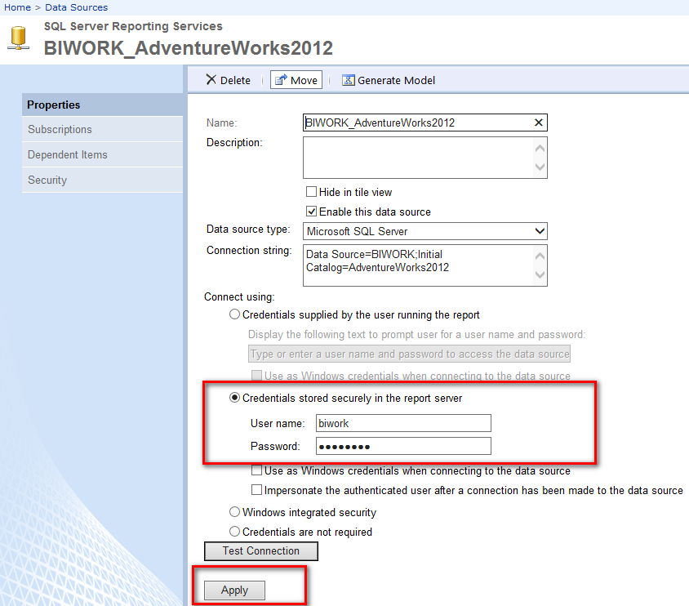This screenshot has width=689, height=606.
Task: Click the prompt text input field
Action: click(409, 354)
